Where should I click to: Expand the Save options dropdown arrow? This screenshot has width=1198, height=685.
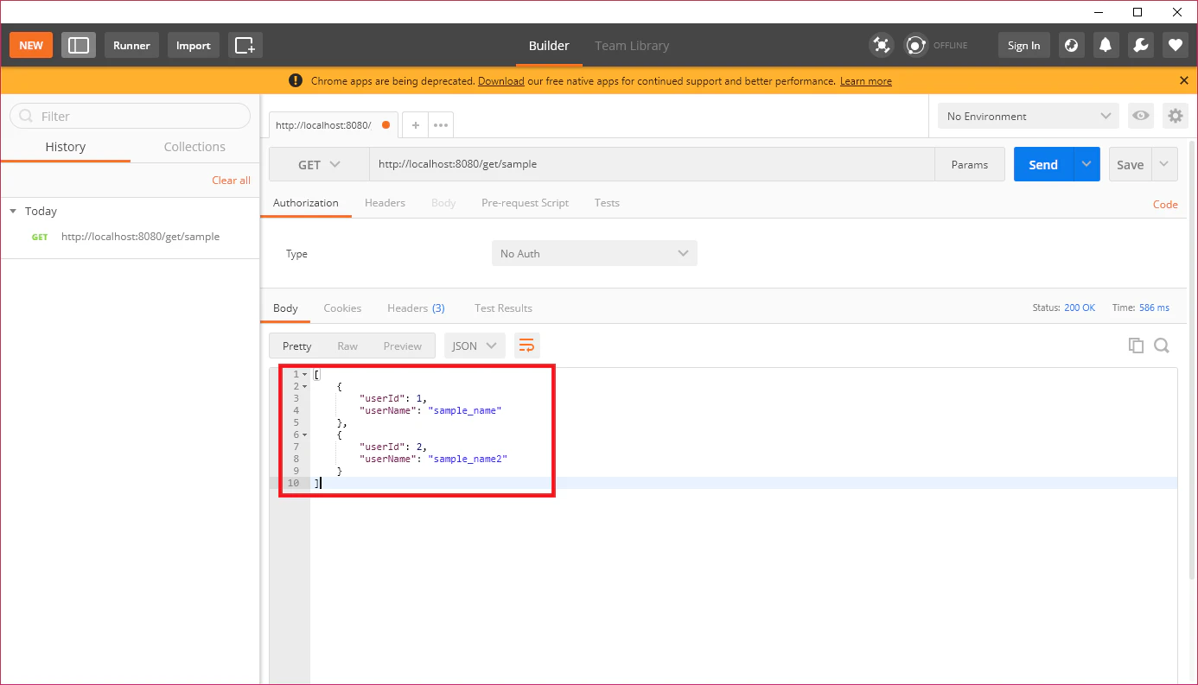coord(1164,164)
